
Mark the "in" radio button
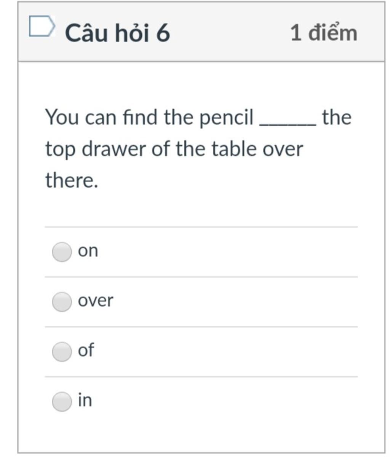[x=62, y=401]
